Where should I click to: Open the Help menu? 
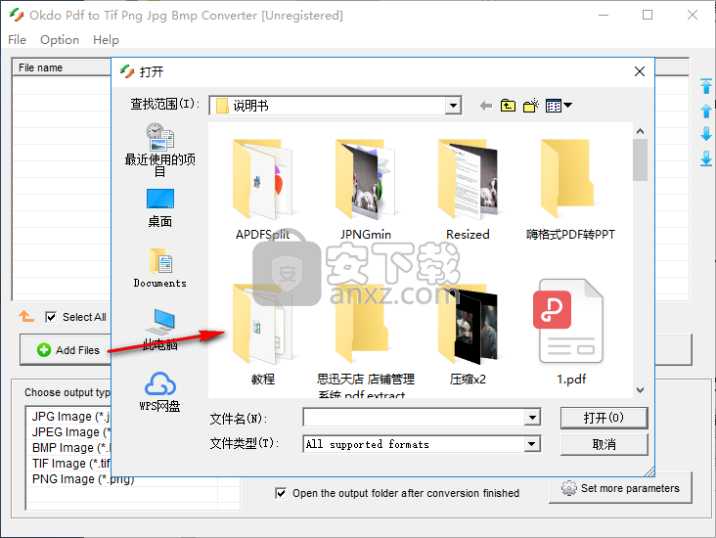pyautogui.click(x=106, y=40)
